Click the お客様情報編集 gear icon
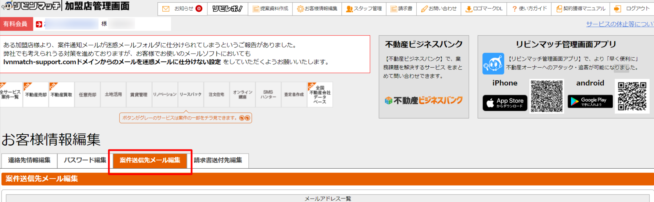This screenshot has height=202, width=654. (x=300, y=9)
